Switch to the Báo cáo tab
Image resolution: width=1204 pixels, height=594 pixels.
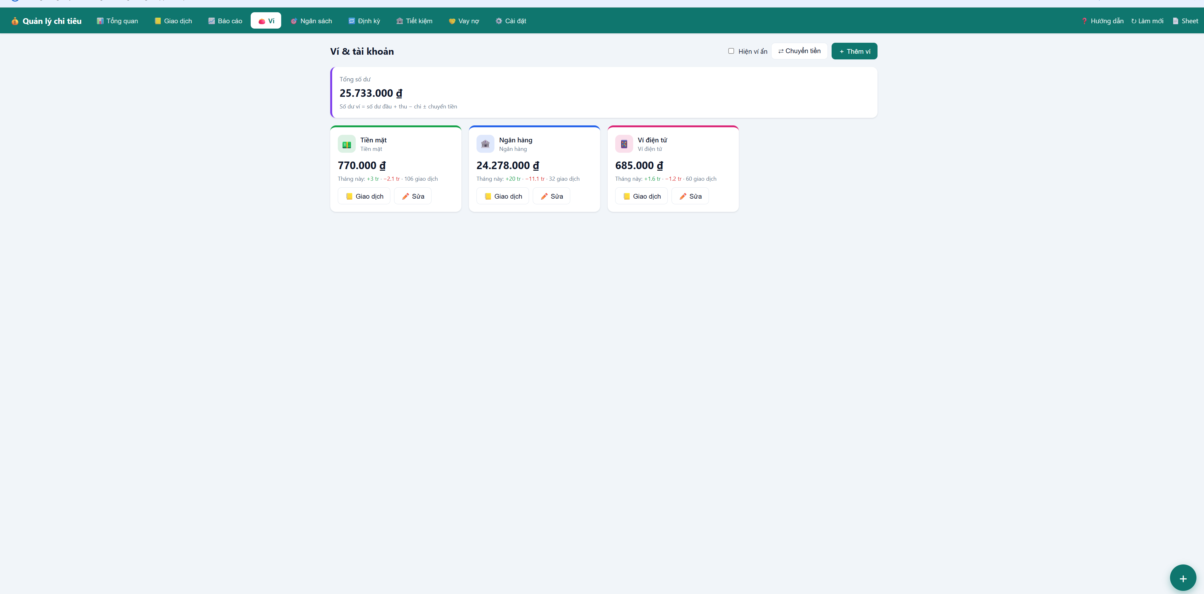pos(225,20)
